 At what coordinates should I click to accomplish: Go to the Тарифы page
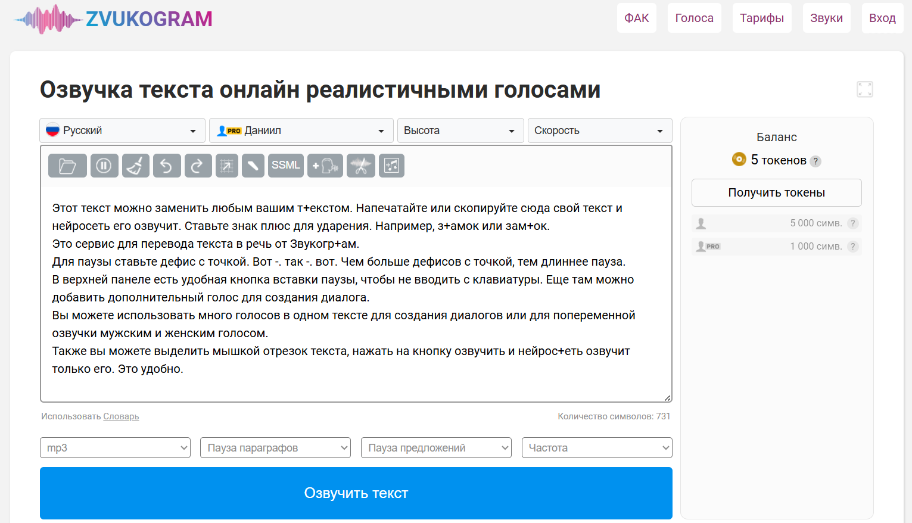tap(762, 17)
